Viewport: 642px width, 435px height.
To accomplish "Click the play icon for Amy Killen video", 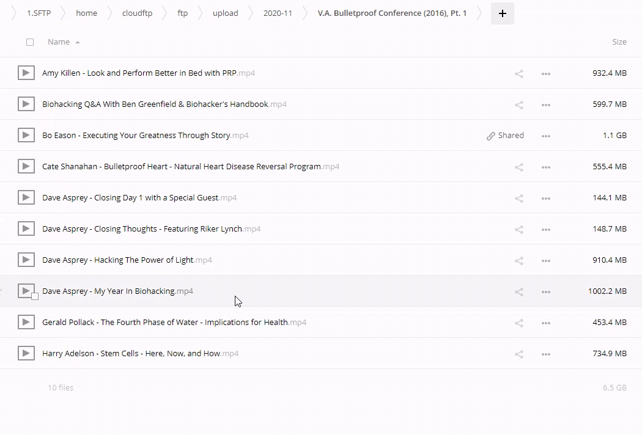I will click(26, 73).
